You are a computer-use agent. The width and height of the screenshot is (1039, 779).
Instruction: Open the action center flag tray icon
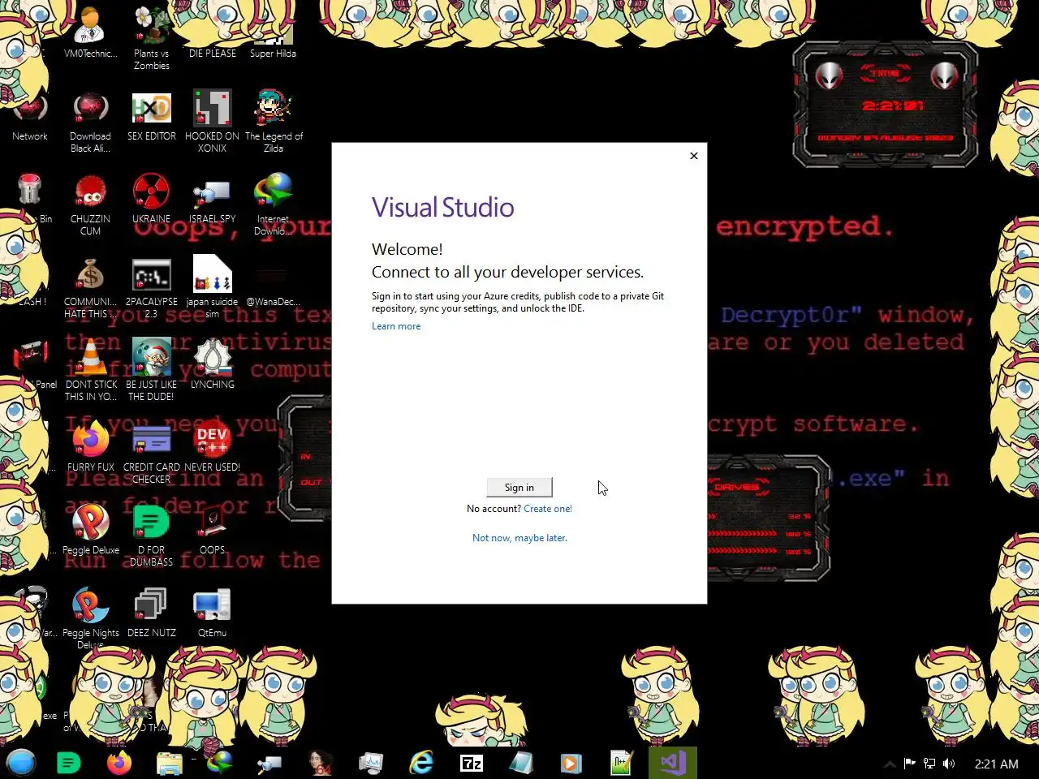(x=909, y=764)
